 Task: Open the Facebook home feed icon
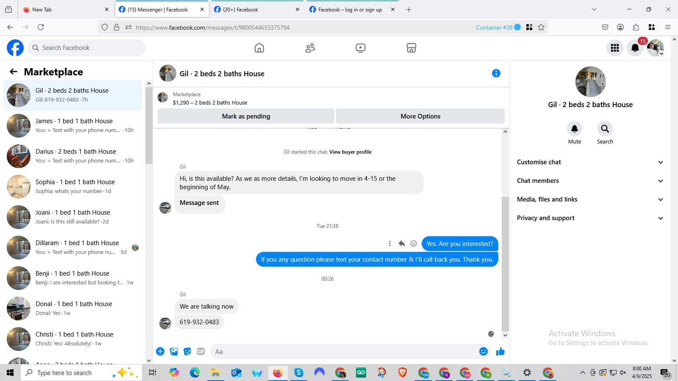tap(259, 48)
